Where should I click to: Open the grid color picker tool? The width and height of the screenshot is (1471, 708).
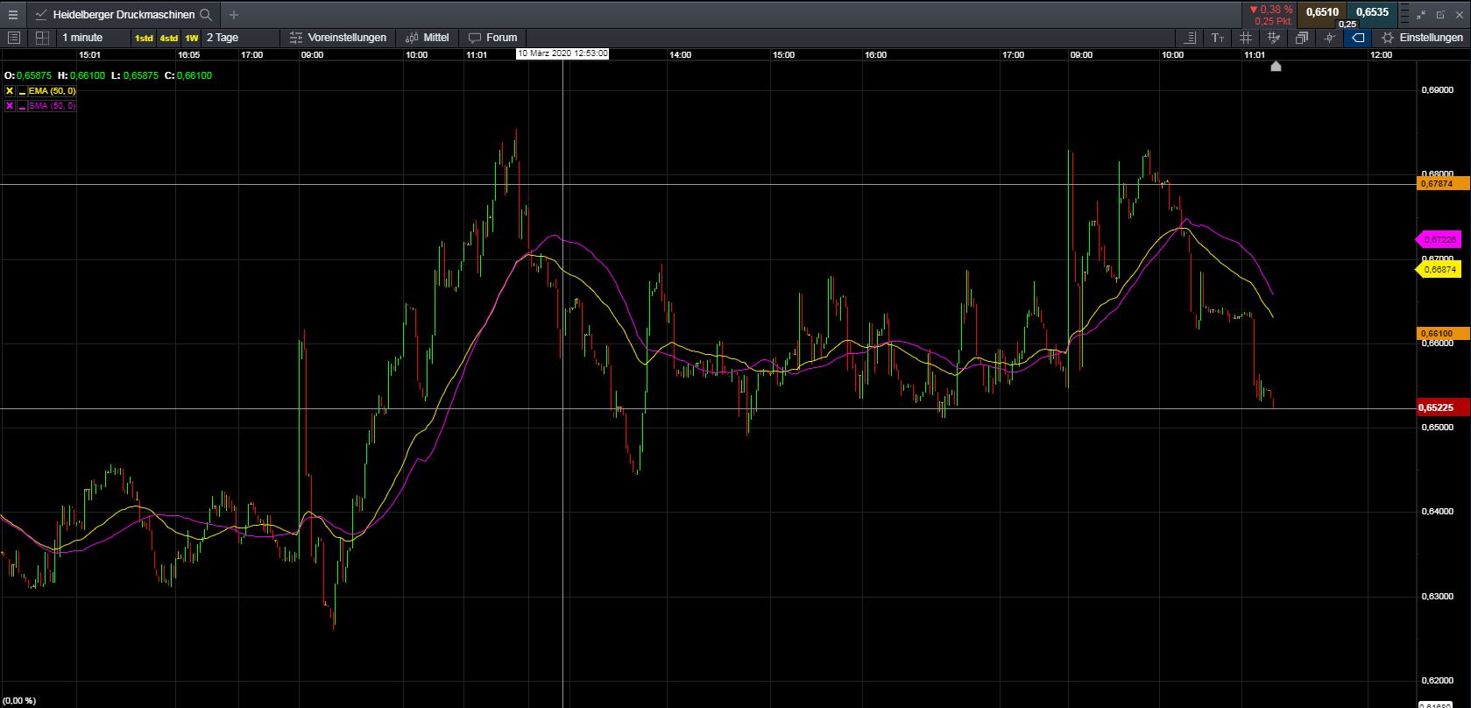[x=1274, y=38]
